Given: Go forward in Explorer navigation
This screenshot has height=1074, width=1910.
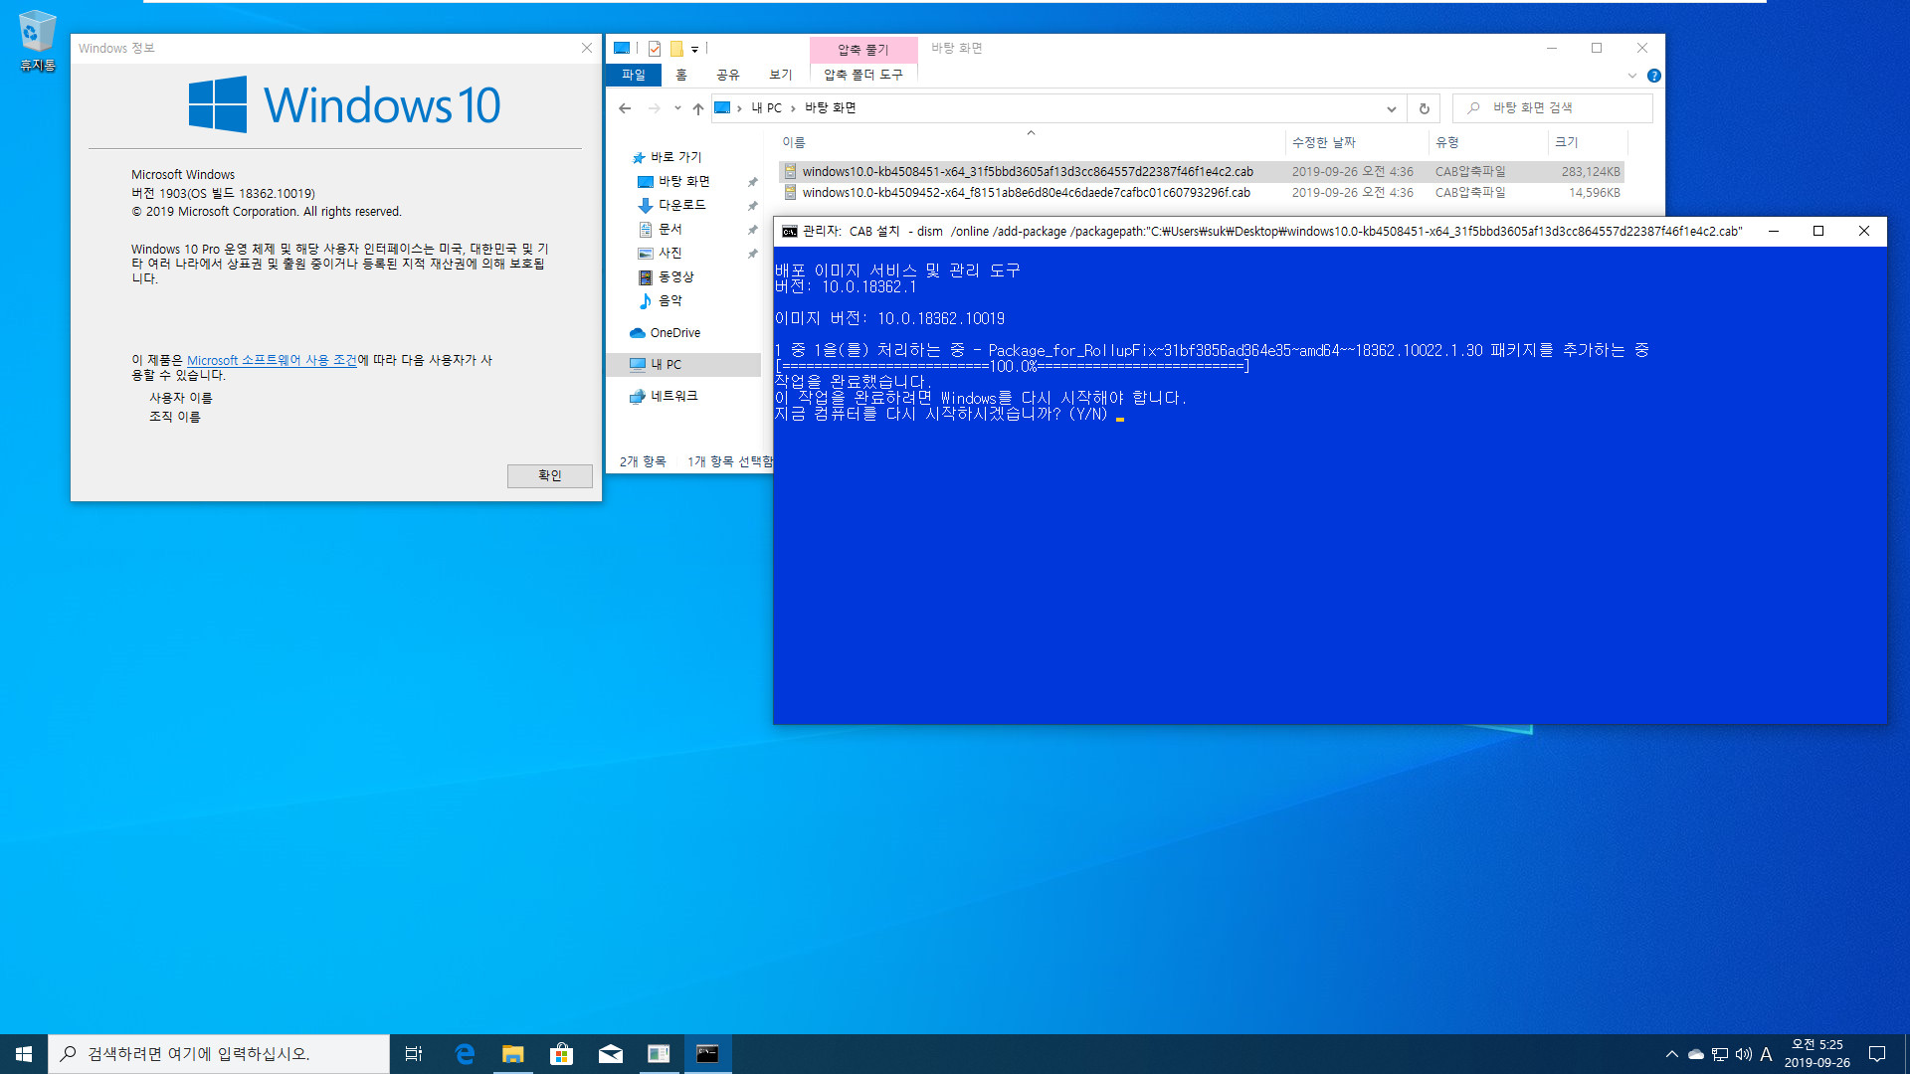Looking at the screenshot, I should (654, 108).
